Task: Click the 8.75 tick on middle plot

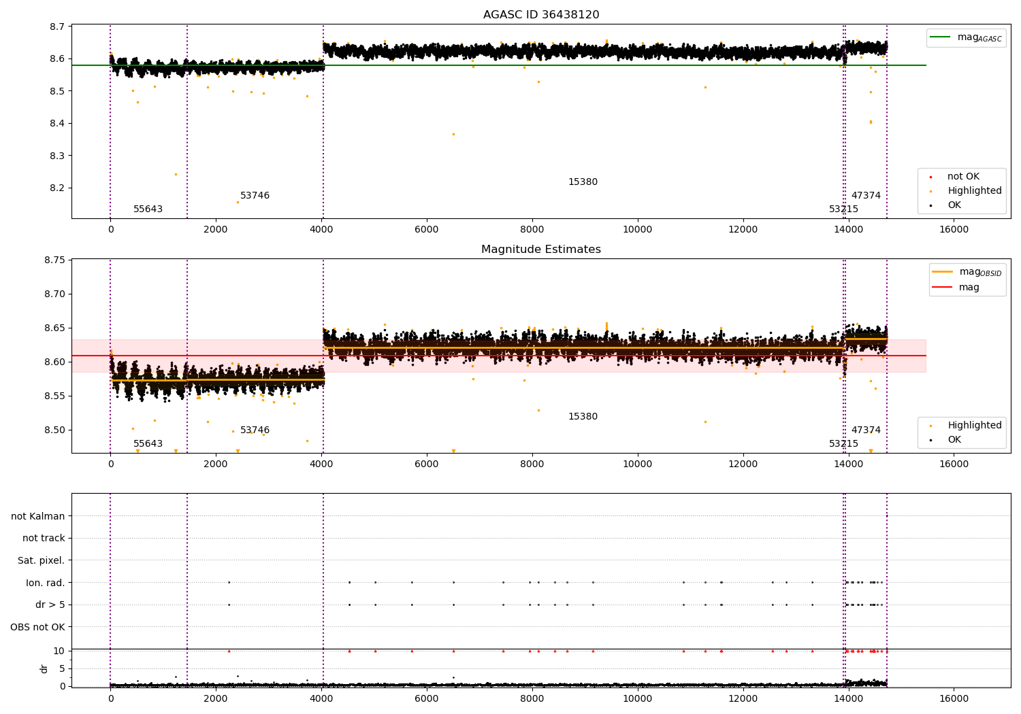Action: coord(54,260)
